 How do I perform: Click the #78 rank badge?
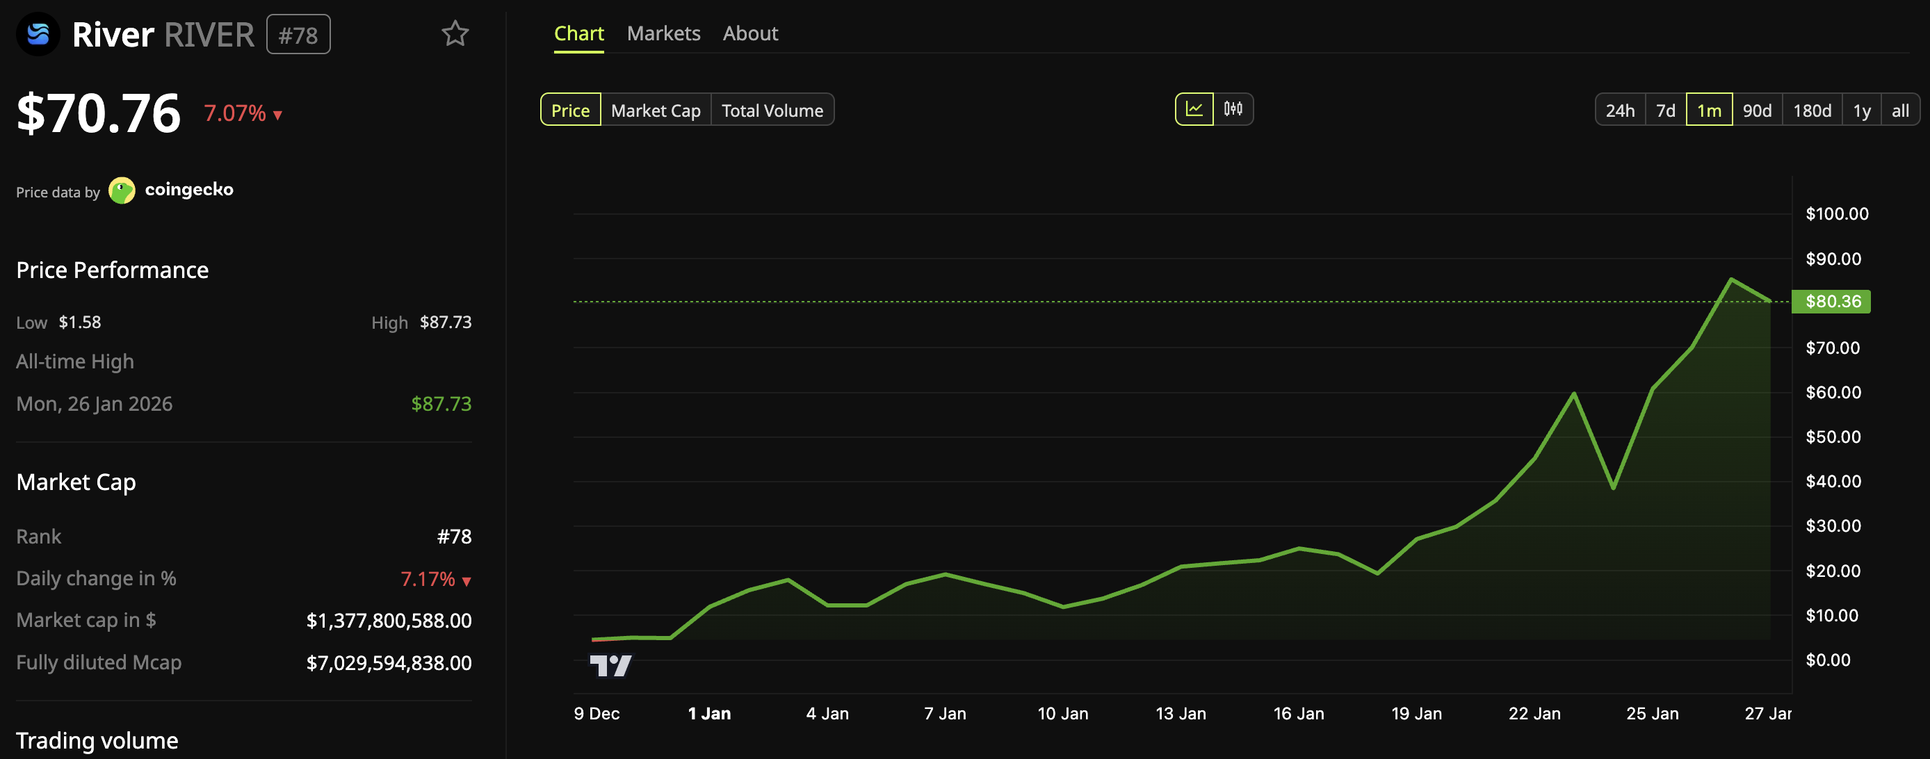click(x=298, y=35)
